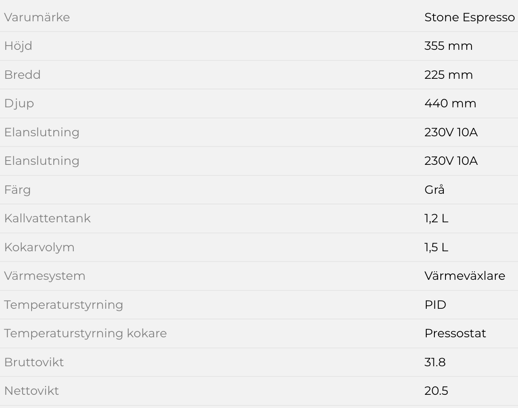Viewport: 518px width, 408px height.
Task: Select the 1,5 L boiler volume value
Action: [x=437, y=247]
